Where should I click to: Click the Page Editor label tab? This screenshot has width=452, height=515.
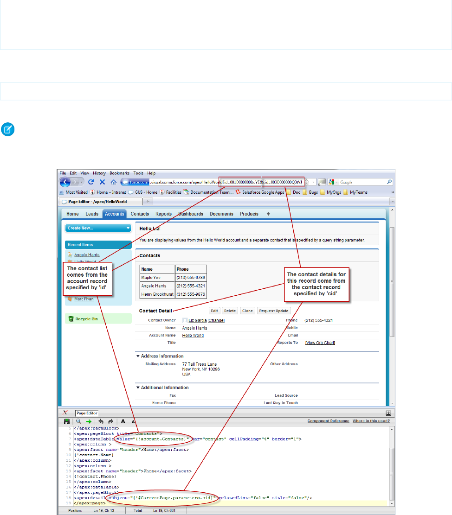tap(87, 413)
